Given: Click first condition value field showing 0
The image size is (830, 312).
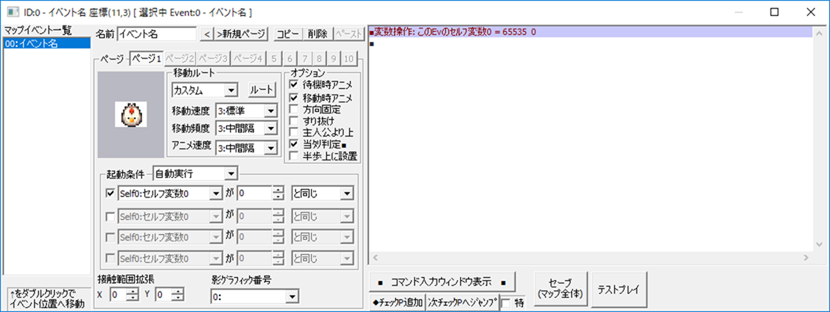Looking at the screenshot, I should (x=255, y=194).
